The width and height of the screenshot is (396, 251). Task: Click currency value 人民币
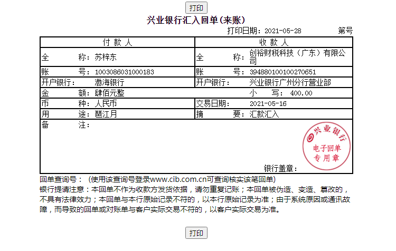(106, 104)
